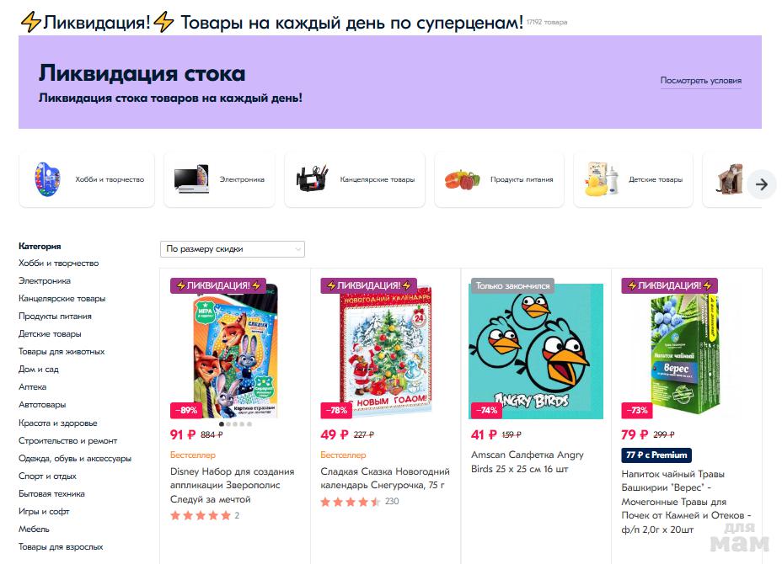Open Красота и здоровье sidebar category
This screenshot has height=564, width=782.
(58, 423)
